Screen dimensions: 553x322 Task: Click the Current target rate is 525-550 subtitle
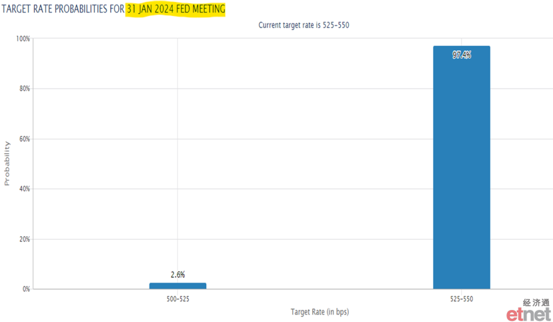304,25
